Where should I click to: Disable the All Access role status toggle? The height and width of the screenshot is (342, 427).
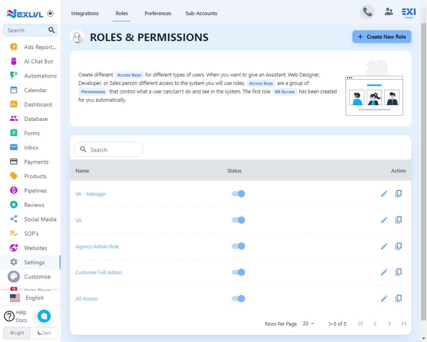[x=238, y=298]
